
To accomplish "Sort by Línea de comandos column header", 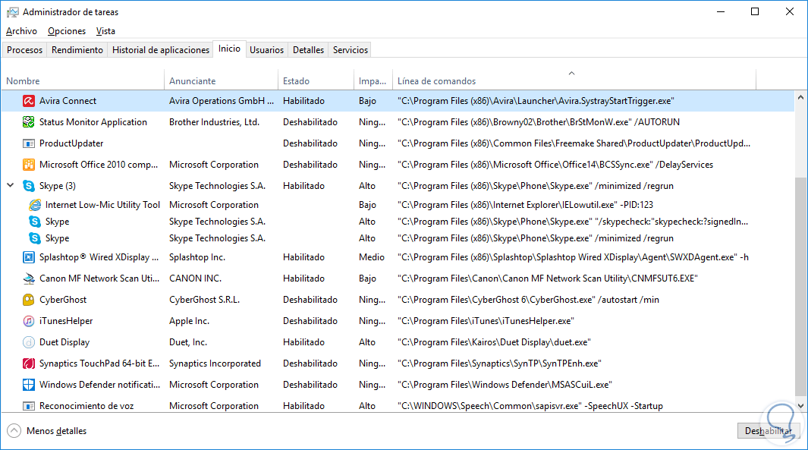I will 574,81.
